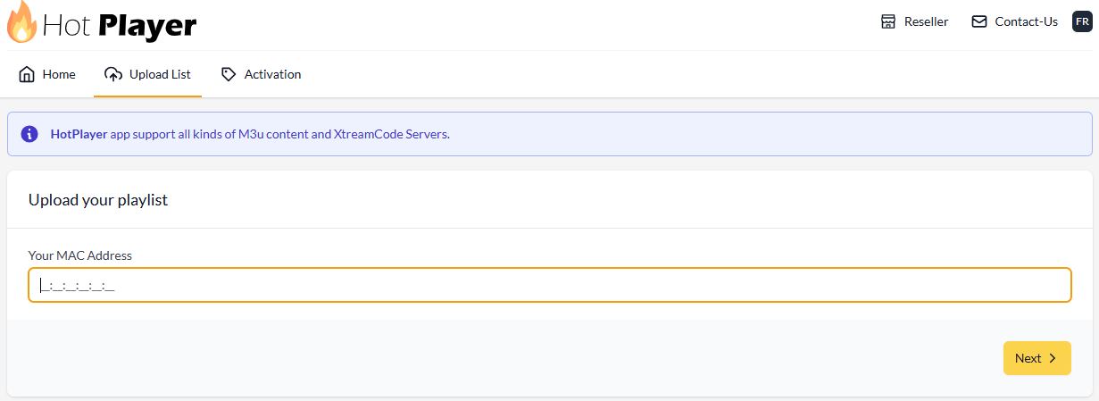Open the Reseller link
This screenshot has height=401, width=1099.
click(926, 21)
